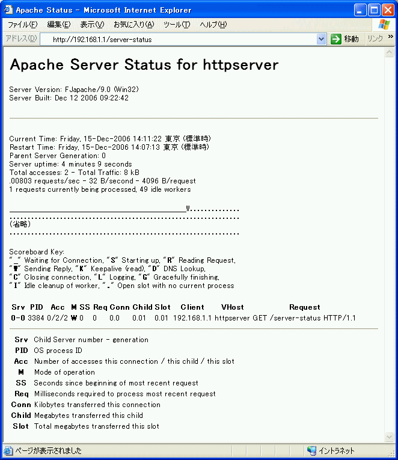
Task: Click the Request column header
Action: coord(304,307)
